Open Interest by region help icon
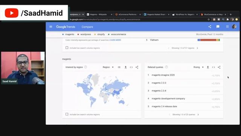The width and height of the screenshot is (241, 136). tap(85, 67)
